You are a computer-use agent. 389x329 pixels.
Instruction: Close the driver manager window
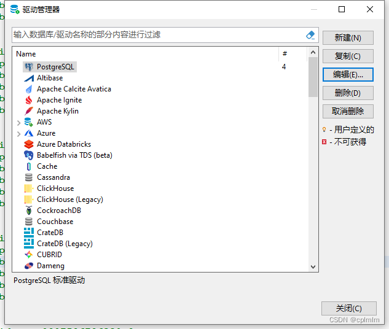coord(370,9)
